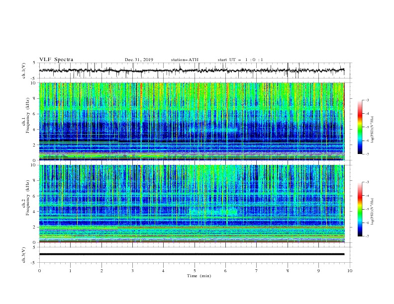Click the 'VLF Spectra' title text
Viewport: 394px width, 304px height.
(56, 60)
